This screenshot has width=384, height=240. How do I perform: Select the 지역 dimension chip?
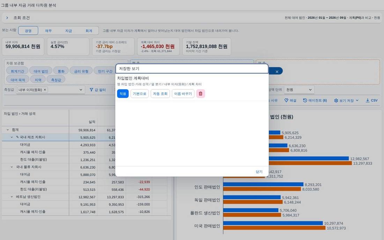click(38, 80)
